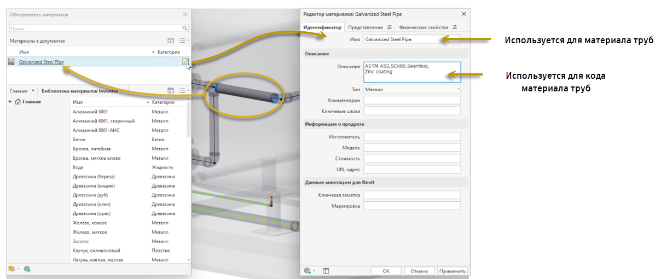Click the swap icon beside the Представление tab

[x=390, y=27]
